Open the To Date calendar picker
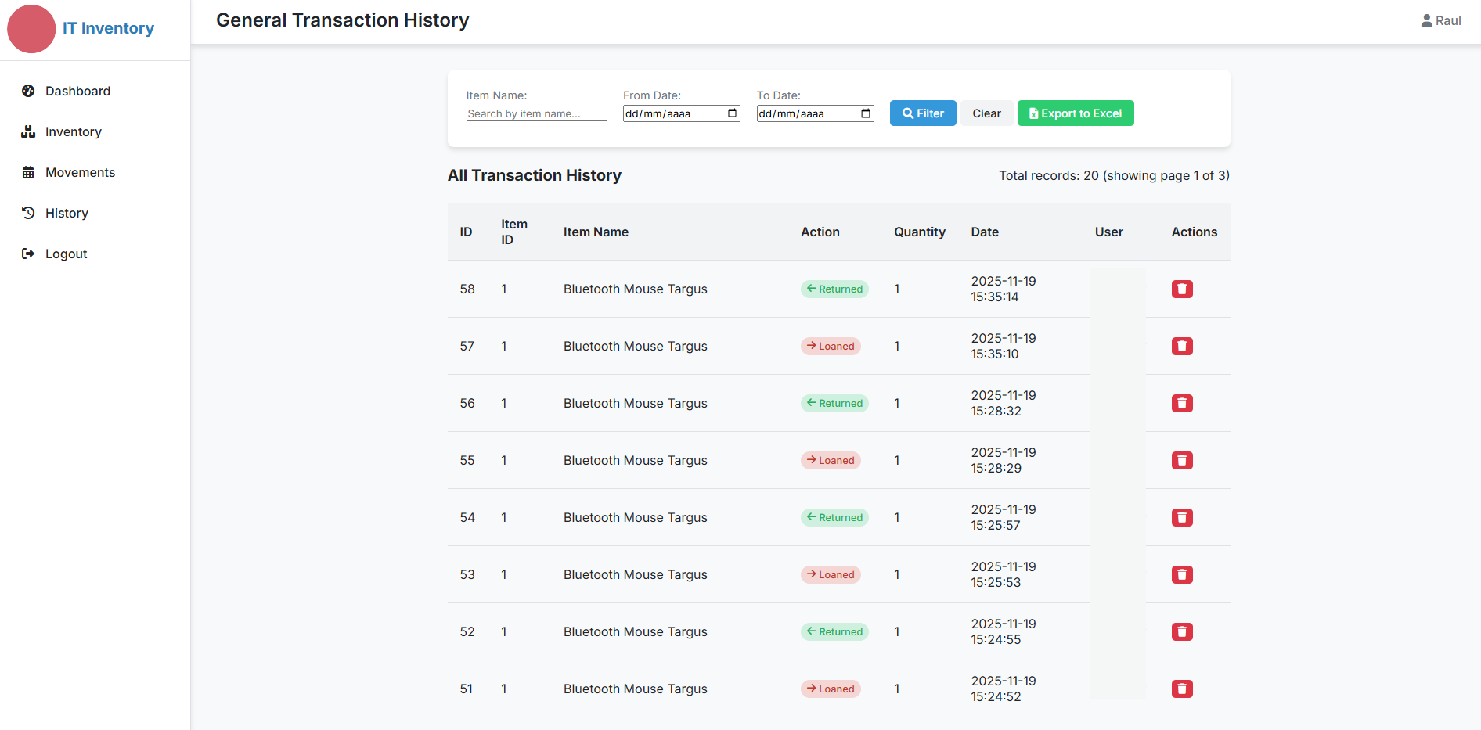The height and width of the screenshot is (730, 1481). (866, 113)
